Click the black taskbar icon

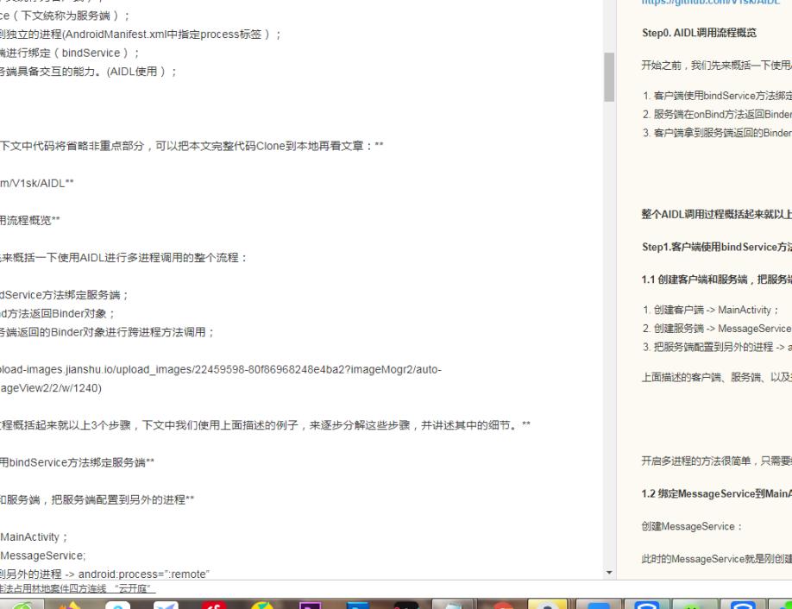(405, 603)
